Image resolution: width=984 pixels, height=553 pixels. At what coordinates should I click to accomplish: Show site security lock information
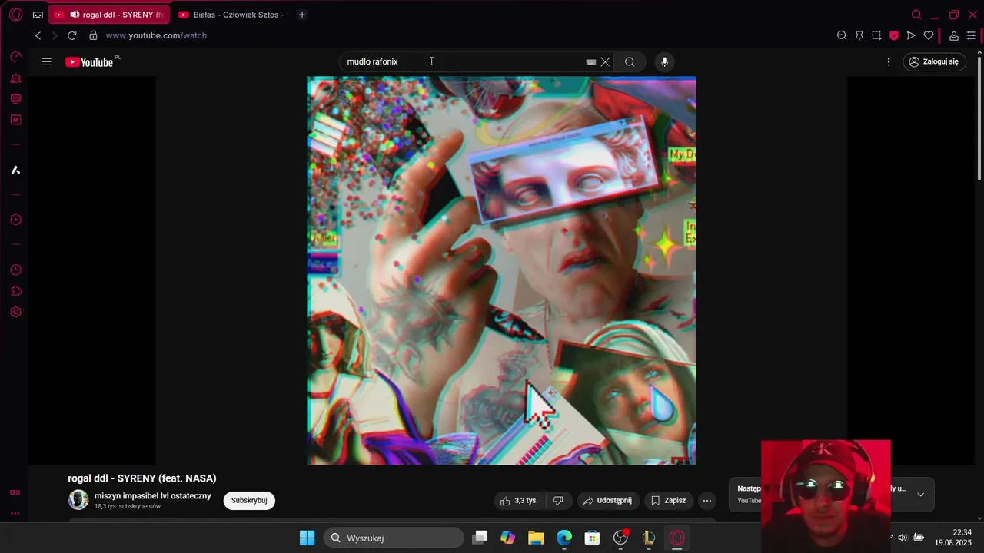point(93,35)
